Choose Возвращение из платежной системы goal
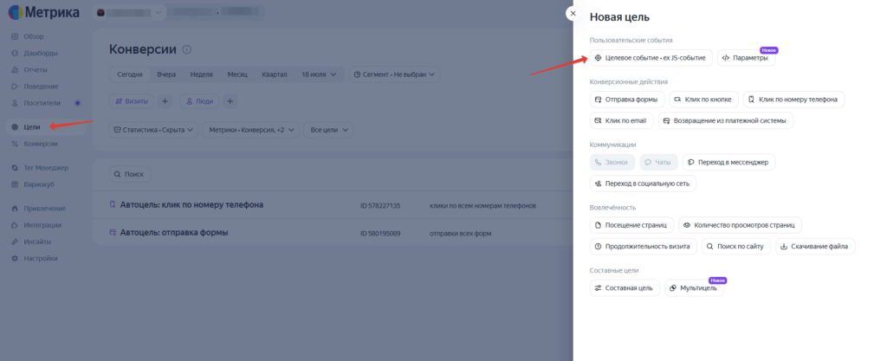 click(725, 121)
